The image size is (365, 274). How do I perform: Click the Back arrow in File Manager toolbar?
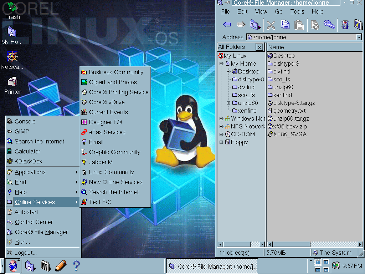(x=227, y=25)
